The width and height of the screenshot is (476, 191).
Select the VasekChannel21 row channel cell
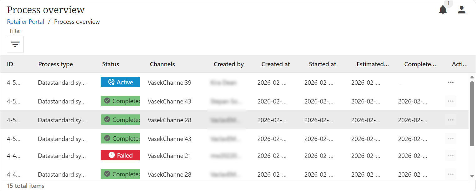coord(169,156)
